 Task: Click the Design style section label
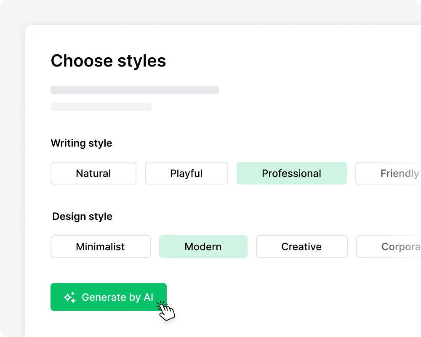pos(82,217)
